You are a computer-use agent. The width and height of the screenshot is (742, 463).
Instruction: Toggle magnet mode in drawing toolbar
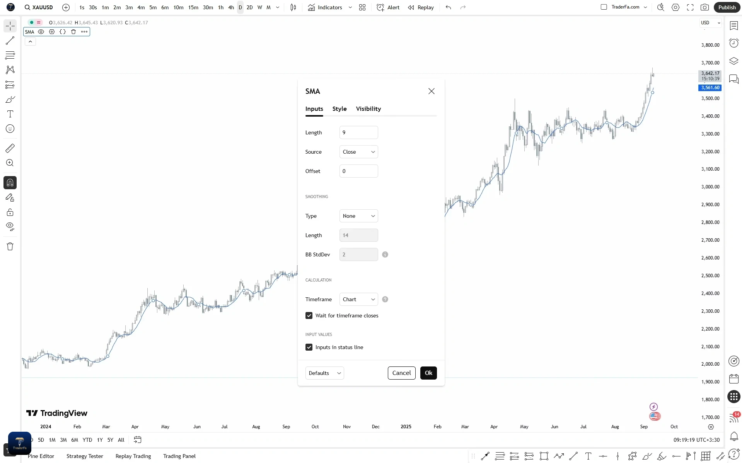10,183
